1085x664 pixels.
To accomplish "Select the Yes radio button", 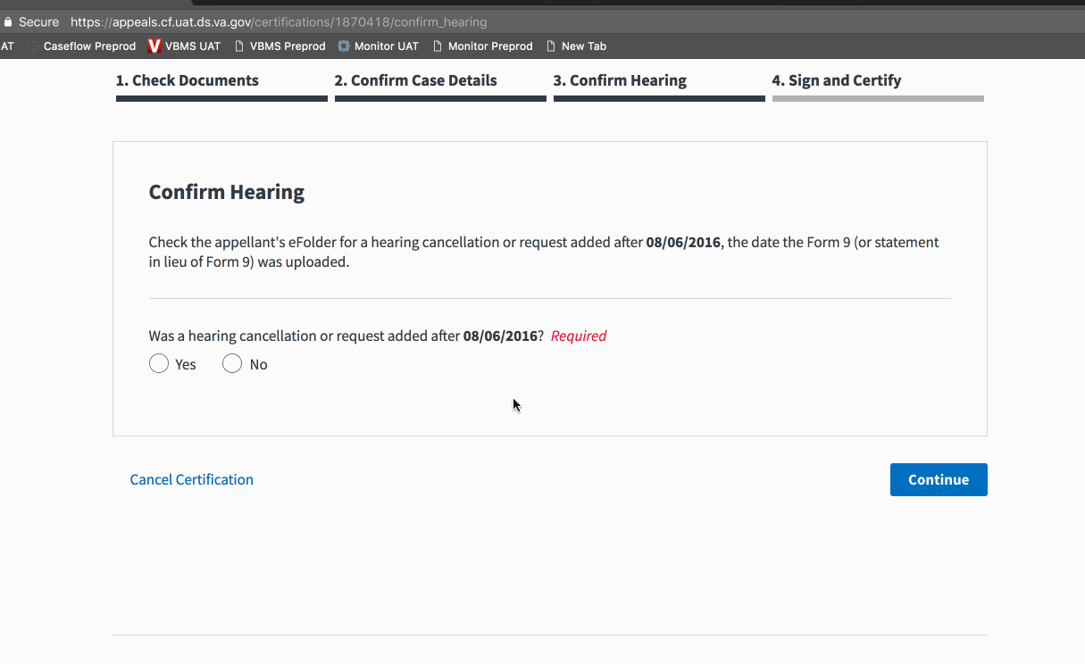I will pos(159,364).
